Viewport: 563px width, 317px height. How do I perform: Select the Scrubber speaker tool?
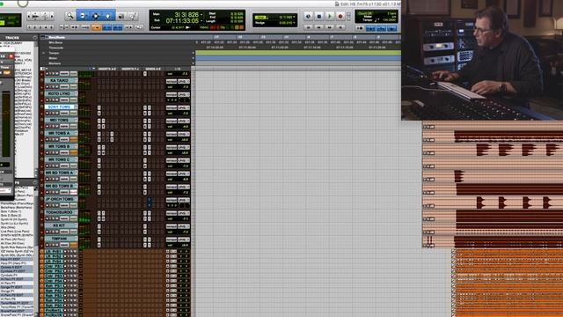tap(121, 16)
